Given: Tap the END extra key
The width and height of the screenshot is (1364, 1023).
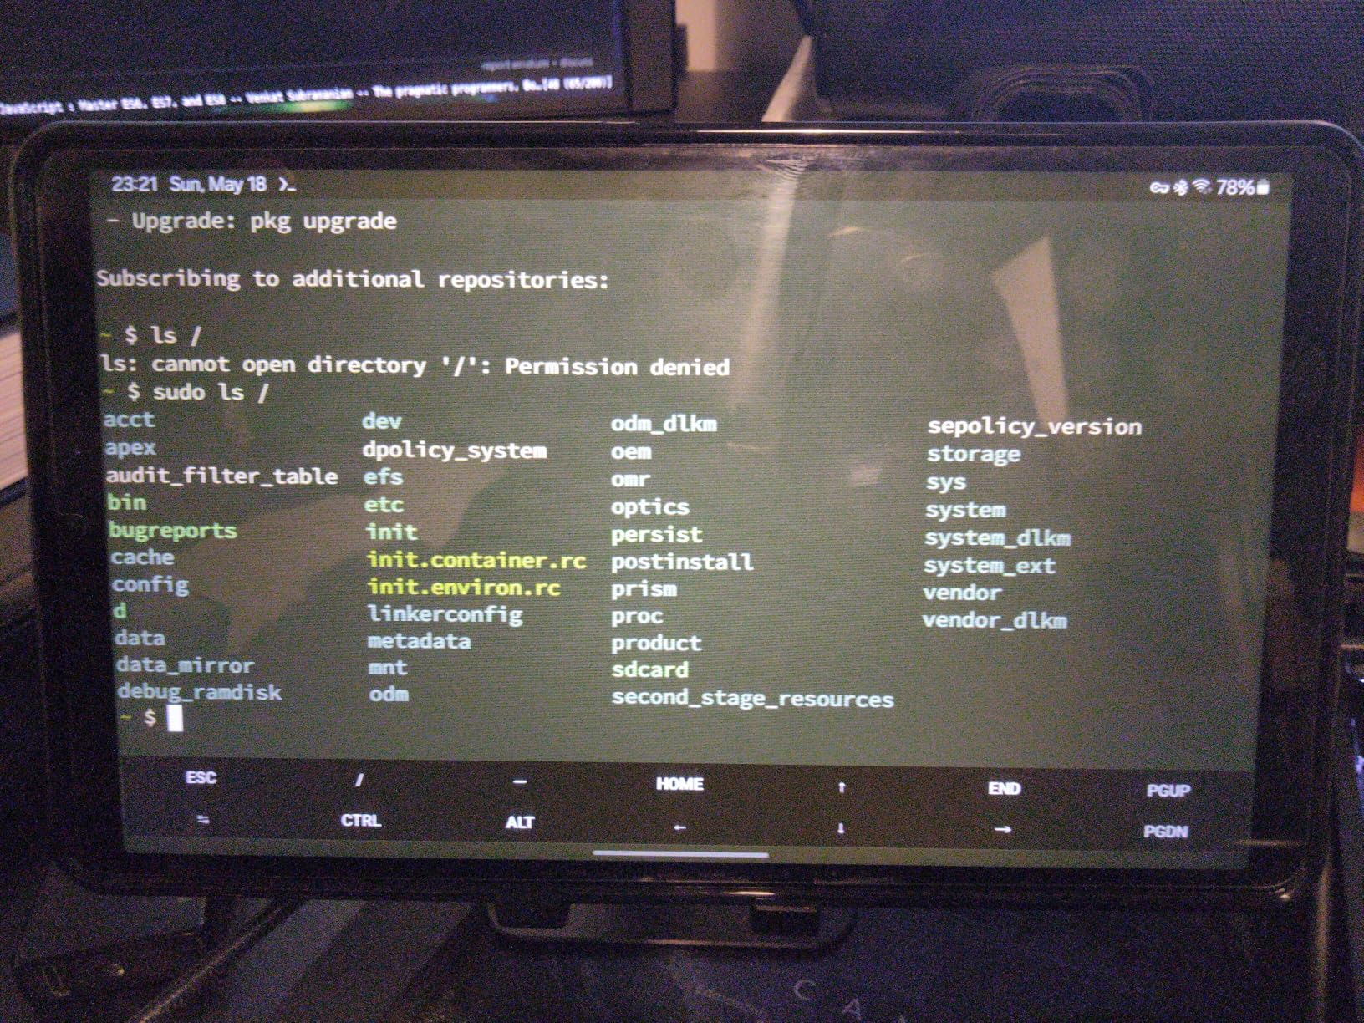Looking at the screenshot, I should 1004,788.
